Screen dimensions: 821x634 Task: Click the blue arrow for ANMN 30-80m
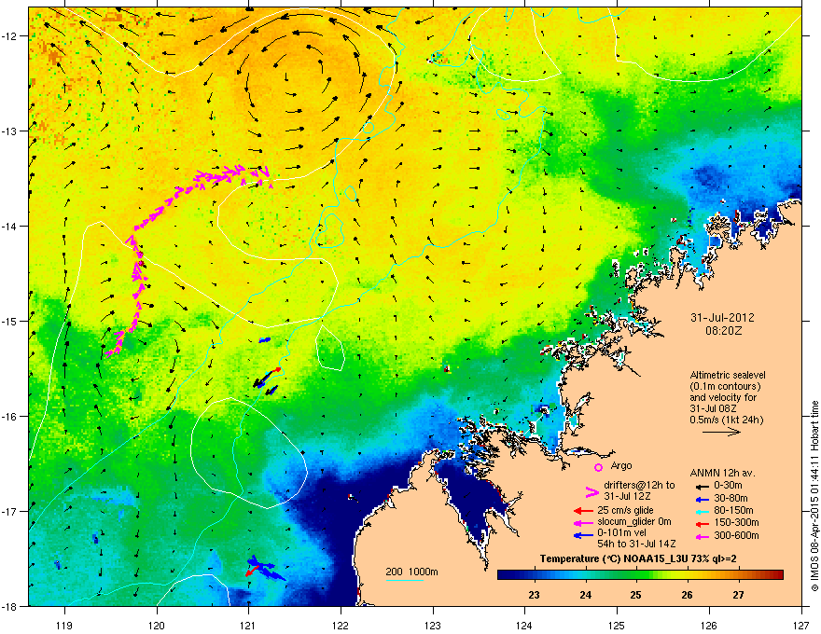pos(702,499)
